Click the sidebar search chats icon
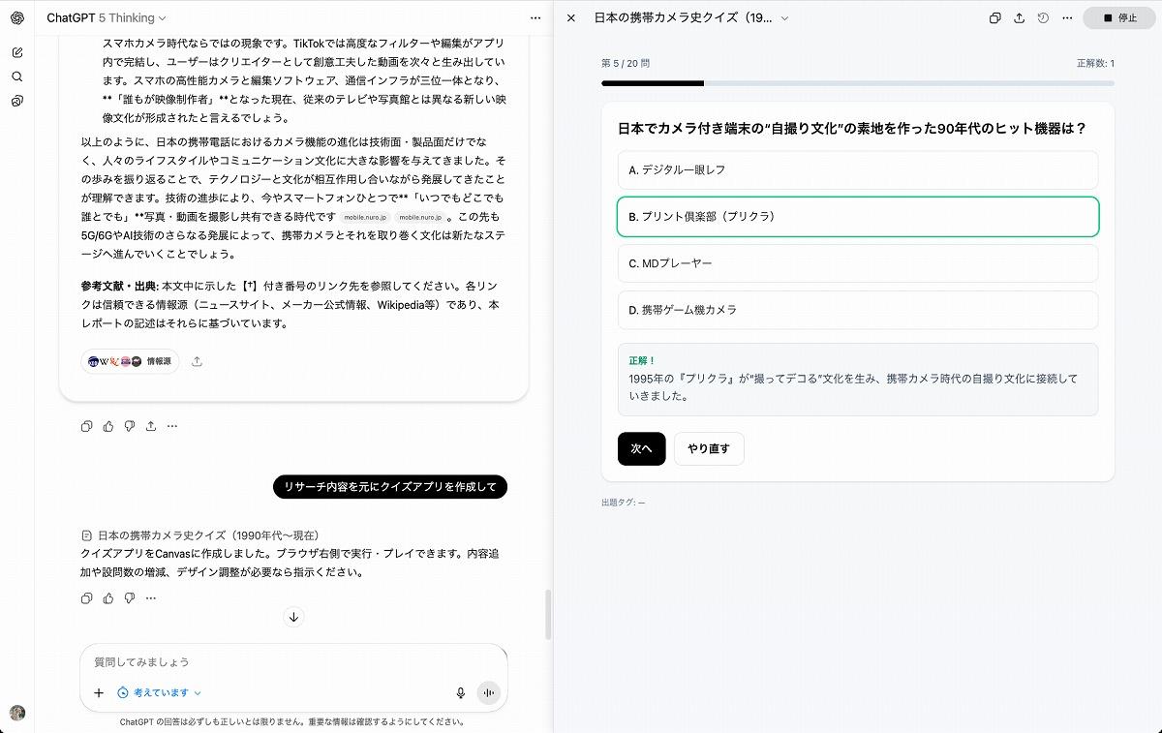Image resolution: width=1162 pixels, height=733 pixels. point(17,76)
